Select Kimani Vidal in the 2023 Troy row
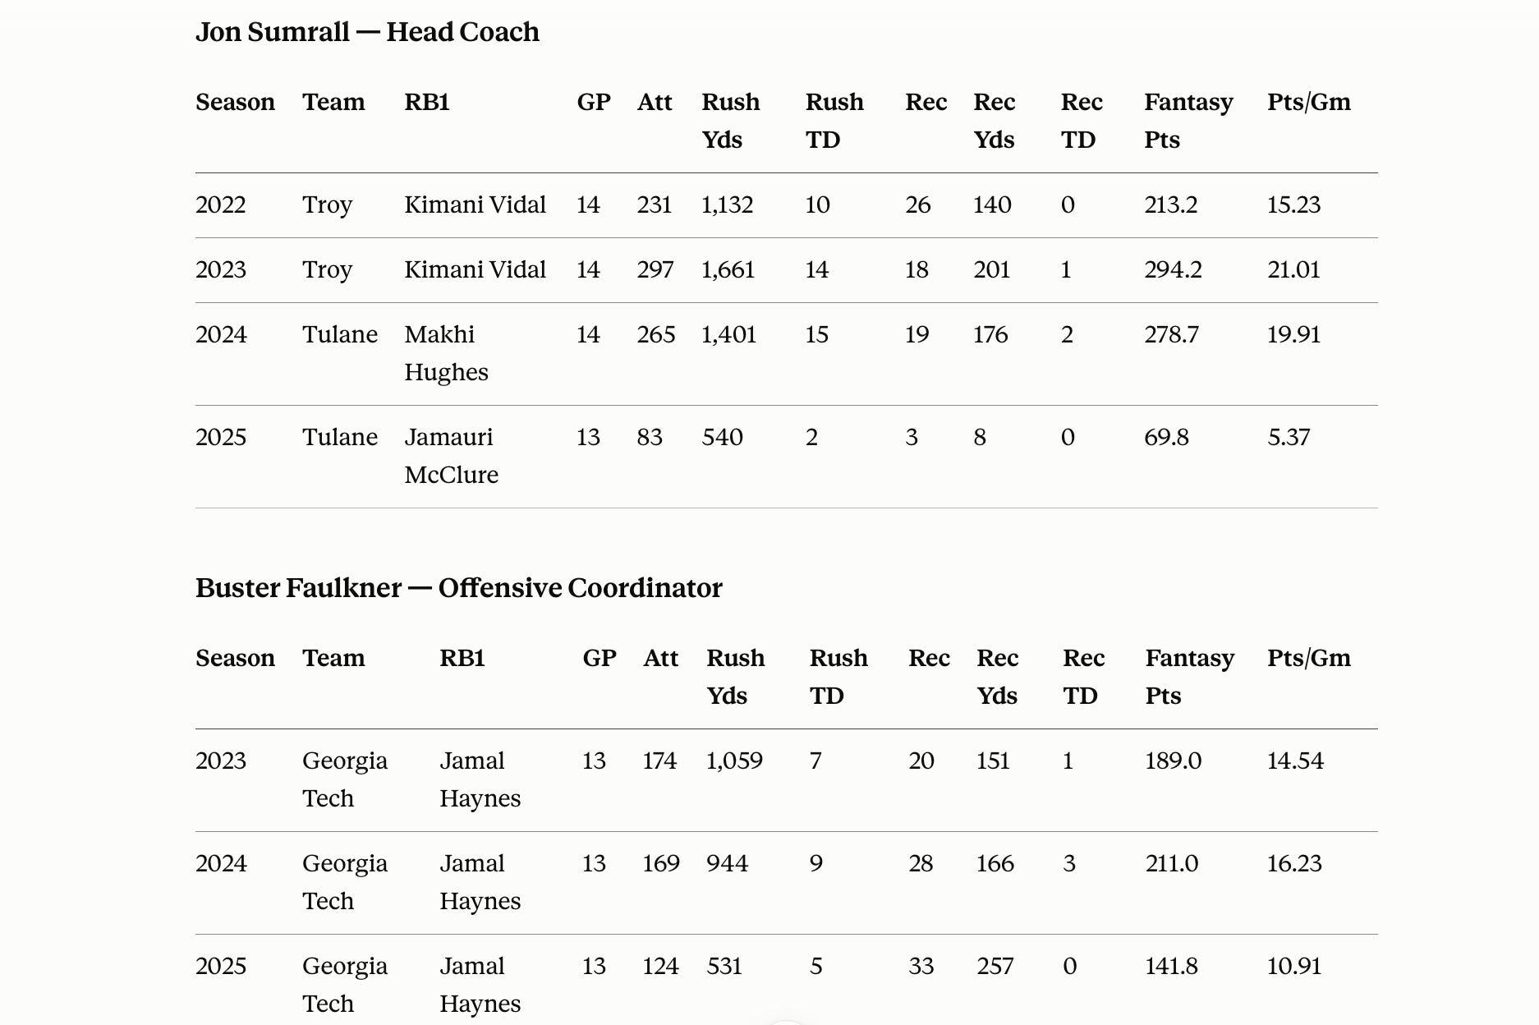 475,269
